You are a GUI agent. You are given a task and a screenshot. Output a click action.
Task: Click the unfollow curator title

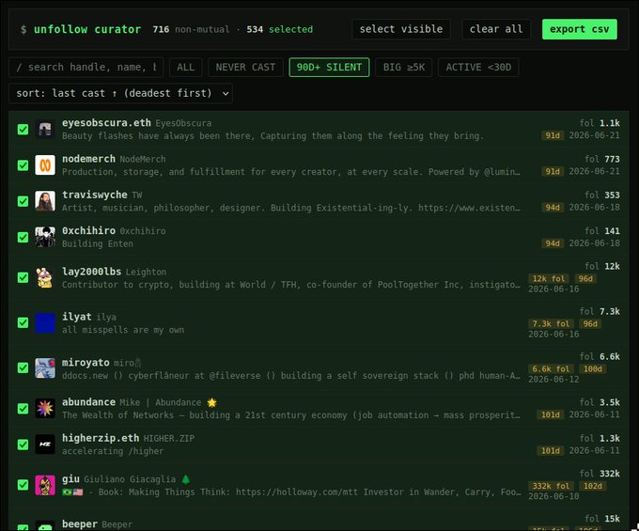[87, 29]
